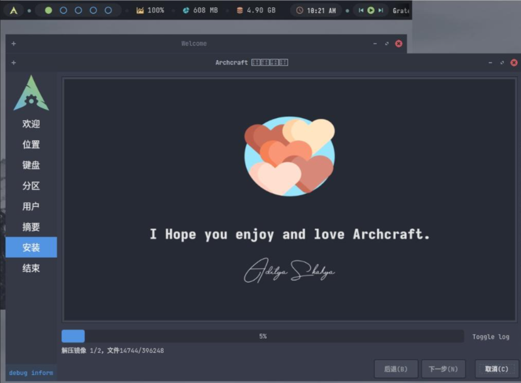The image size is (521, 383).
Task: Click the song title text after playback controls
Action: [401, 10]
